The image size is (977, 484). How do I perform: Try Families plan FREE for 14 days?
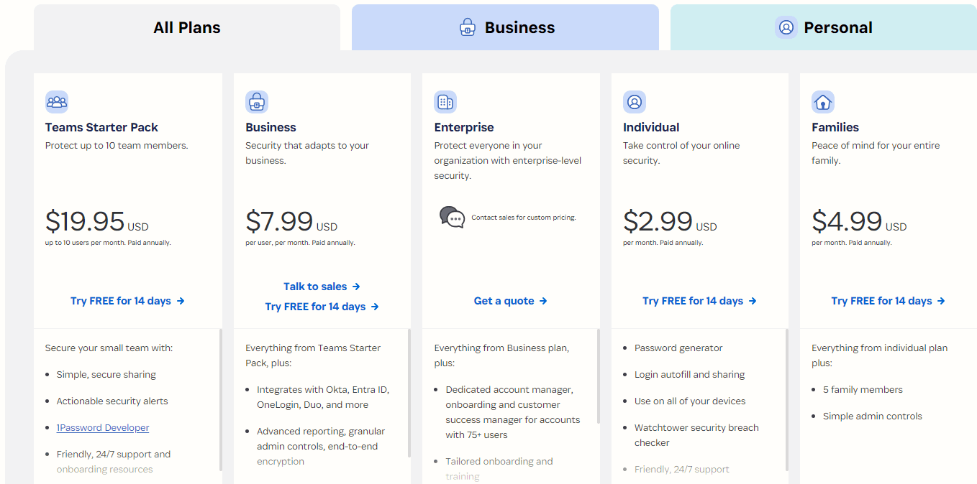coord(889,301)
